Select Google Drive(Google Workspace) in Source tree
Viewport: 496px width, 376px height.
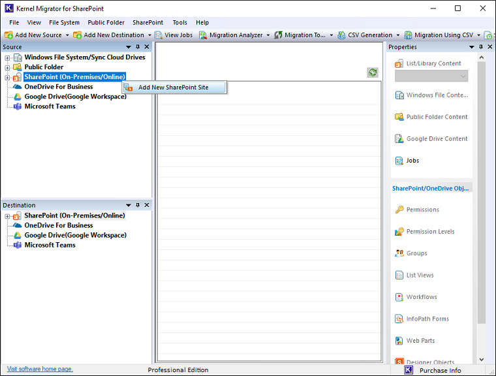coord(75,97)
